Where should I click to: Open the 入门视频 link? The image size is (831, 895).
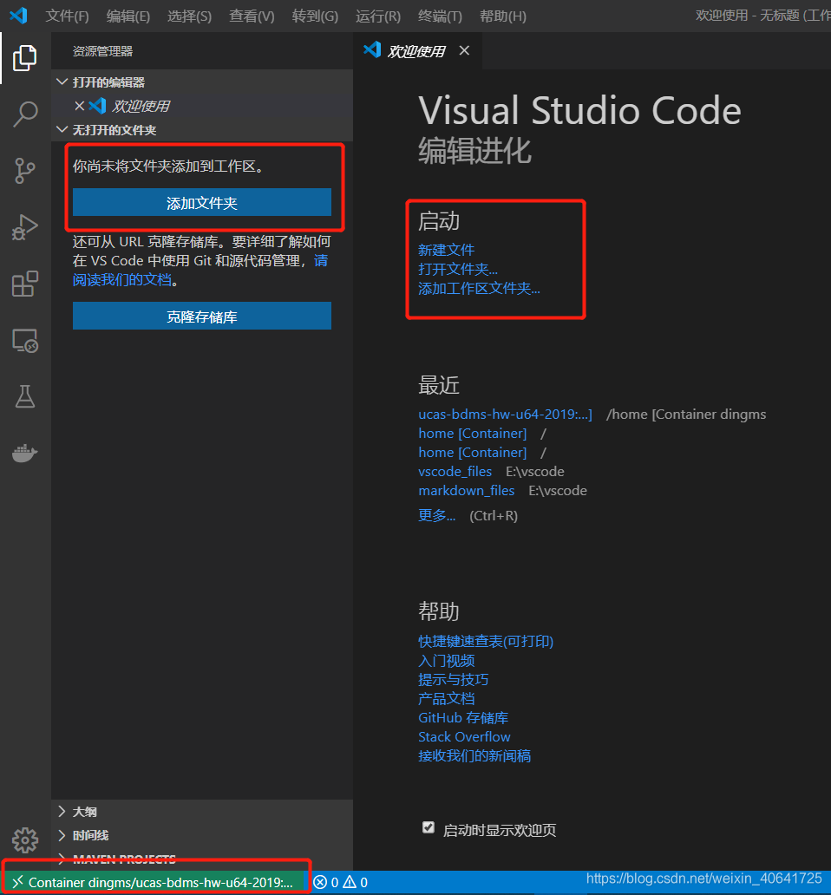[x=447, y=661]
